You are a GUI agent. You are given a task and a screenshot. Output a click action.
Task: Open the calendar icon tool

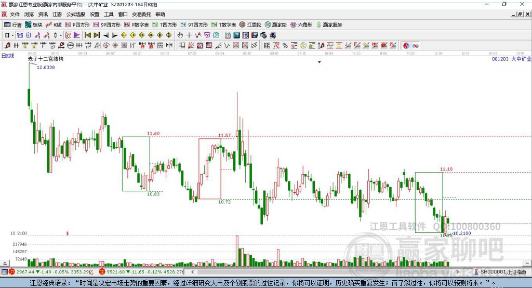tap(228, 35)
